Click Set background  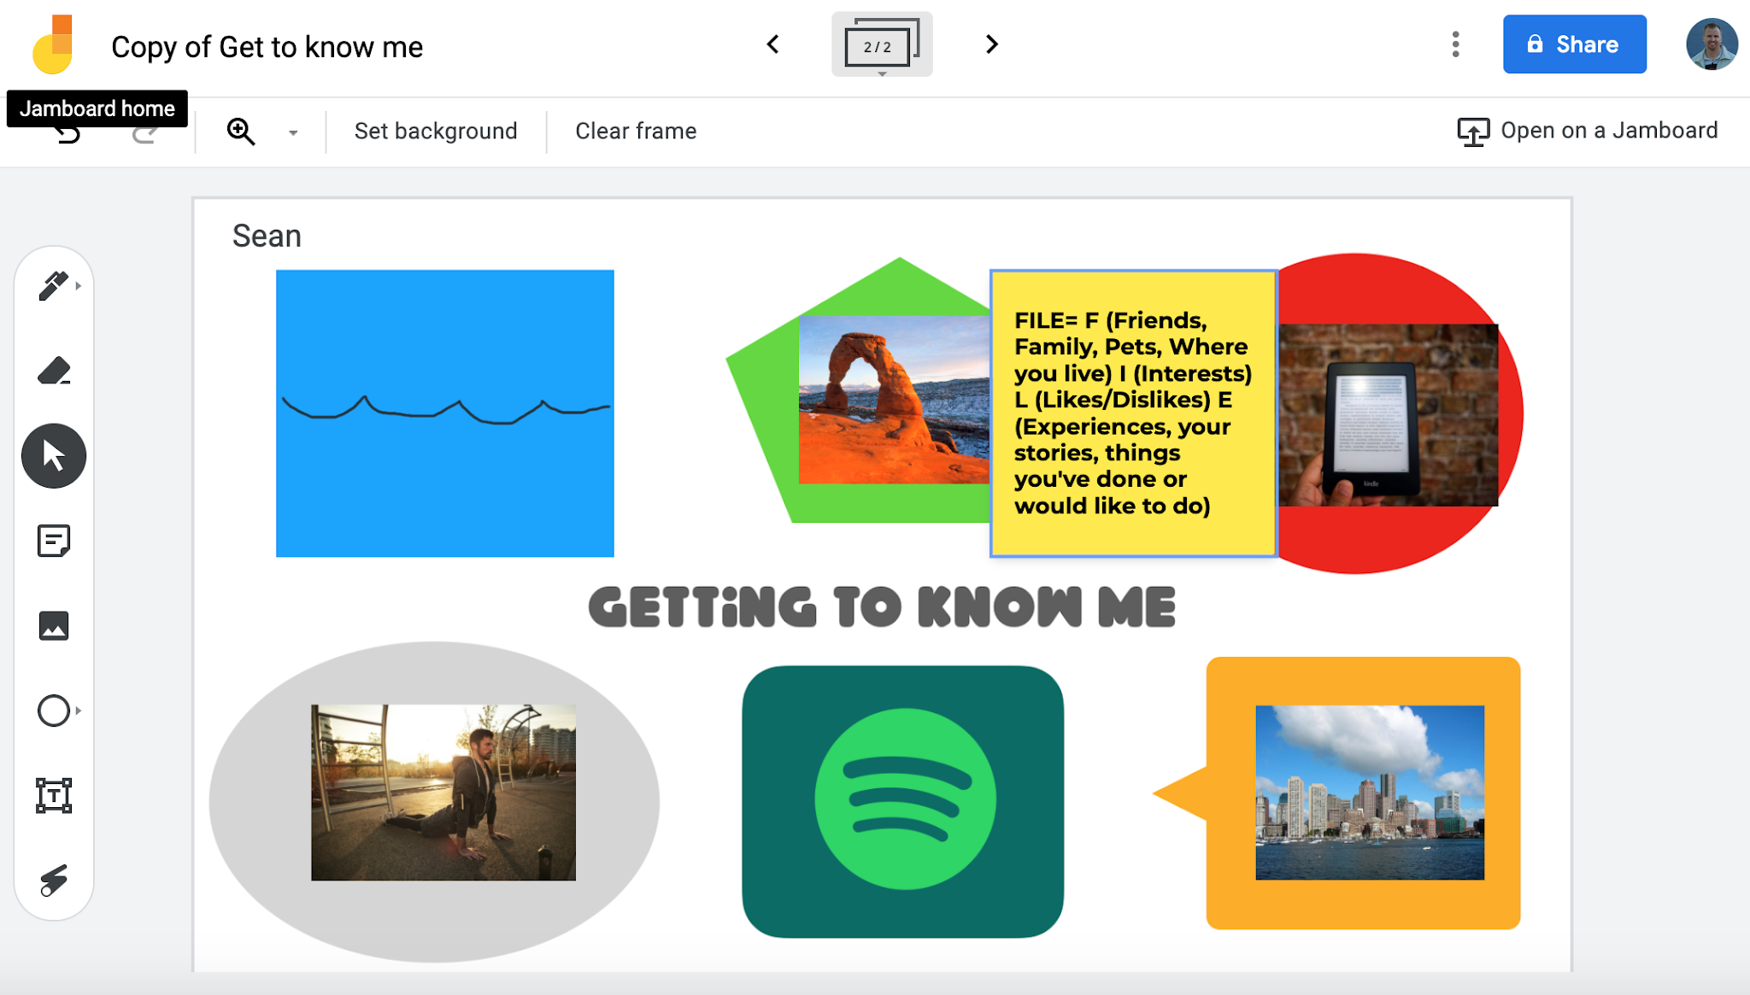pyautogui.click(x=435, y=130)
